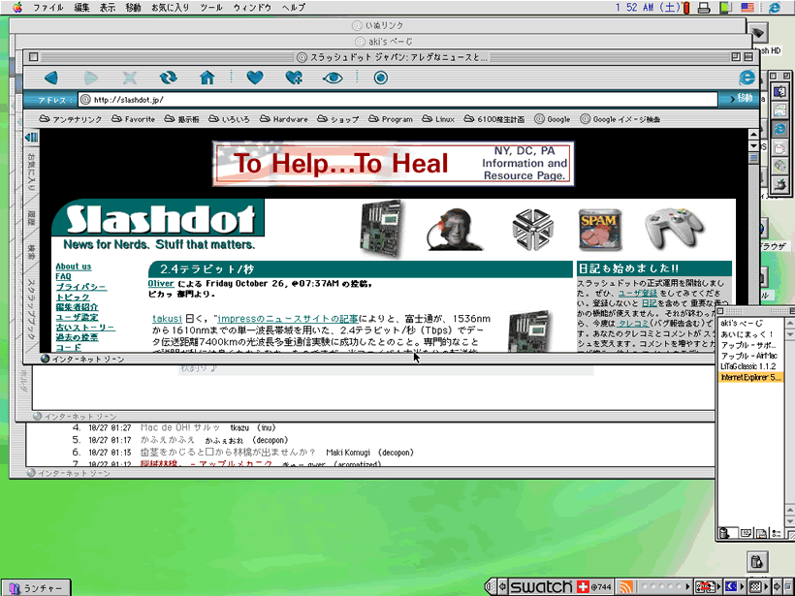Screen dimensions: 795x596
Task: Click the SPAM can topic icon
Action: point(599,230)
